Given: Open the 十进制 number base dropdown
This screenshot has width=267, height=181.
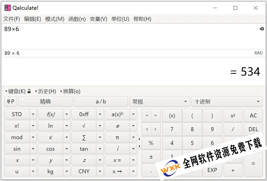Looking at the screenshot, I should [227, 102].
